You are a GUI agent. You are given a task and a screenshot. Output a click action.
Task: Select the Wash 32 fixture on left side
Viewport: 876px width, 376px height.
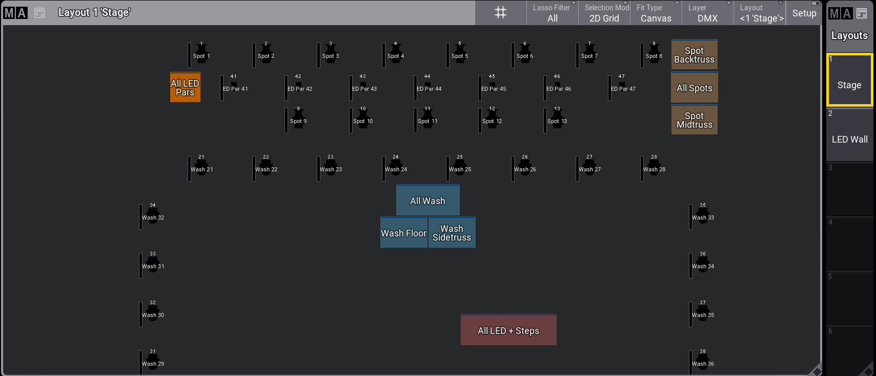coord(153,216)
